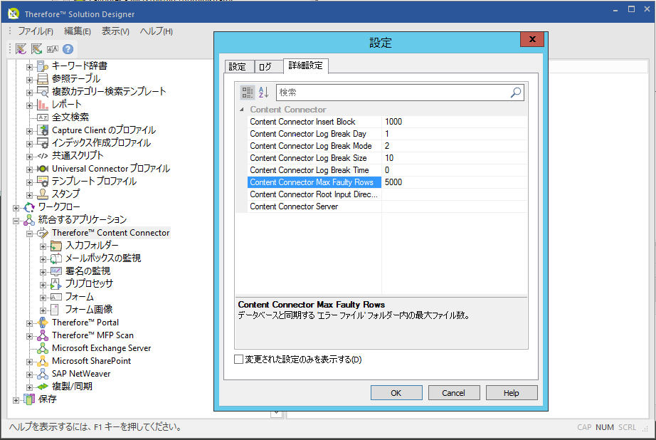Click the Universal Connector プロファイル icon

pyautogui.click(x=43, y=169)
